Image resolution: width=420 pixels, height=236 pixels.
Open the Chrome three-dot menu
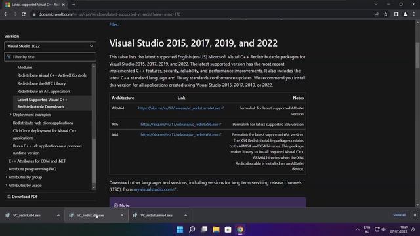(414, 14)
